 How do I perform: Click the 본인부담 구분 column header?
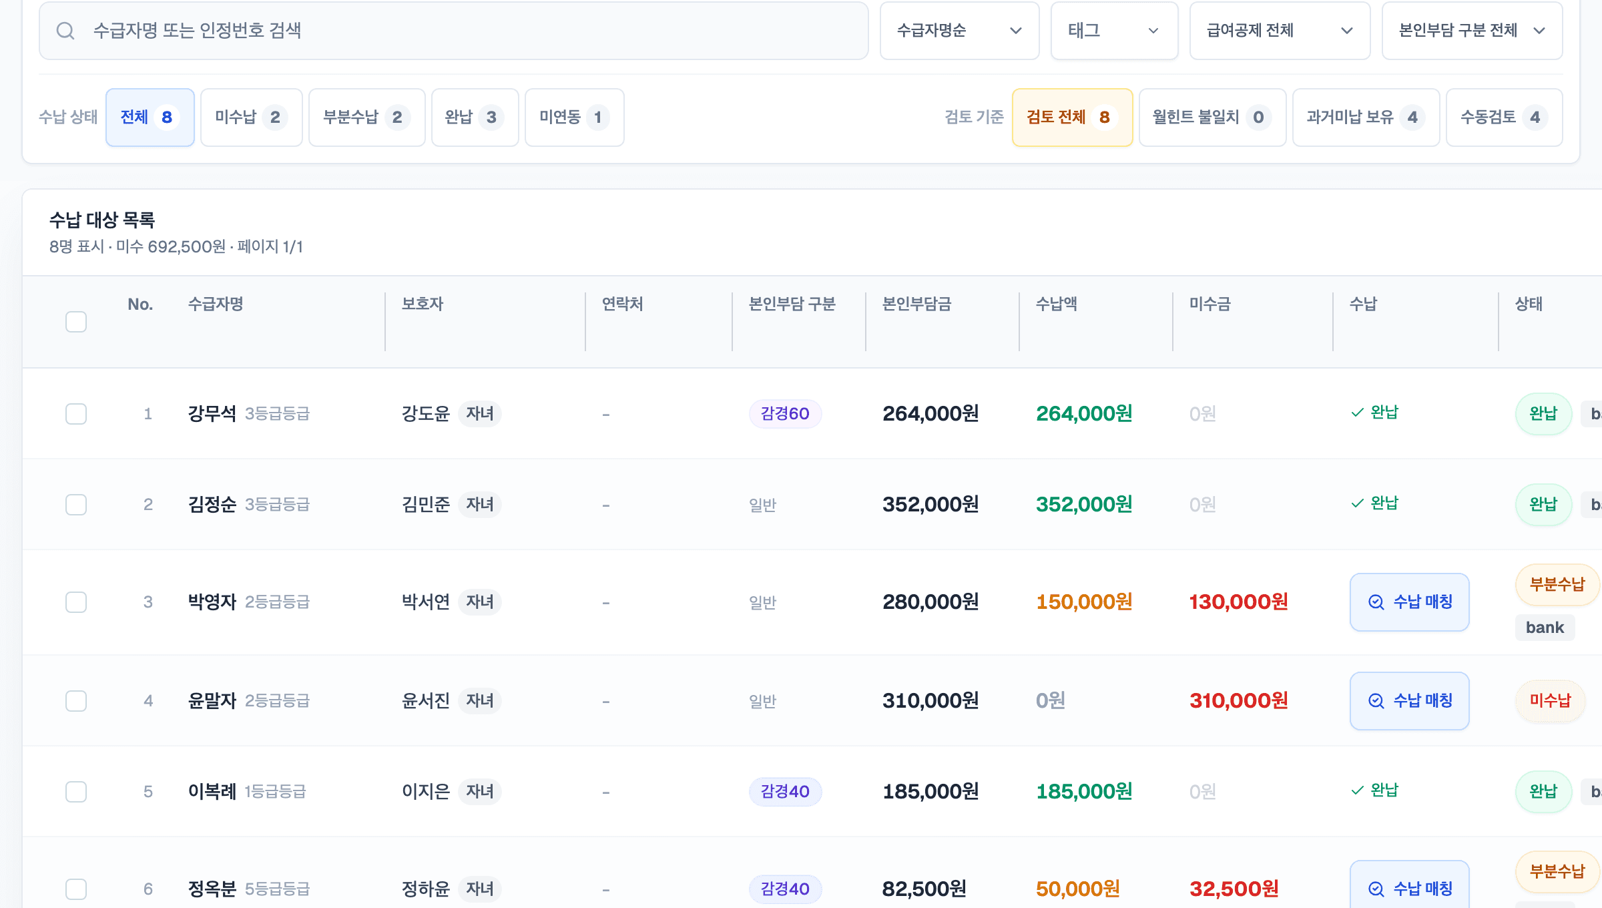click(792, 304)
